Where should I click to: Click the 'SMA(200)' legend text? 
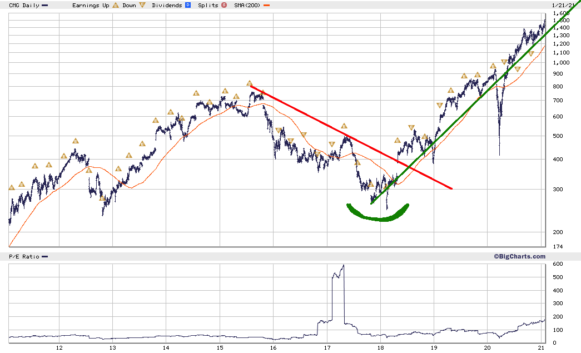[x=247, y=5]
